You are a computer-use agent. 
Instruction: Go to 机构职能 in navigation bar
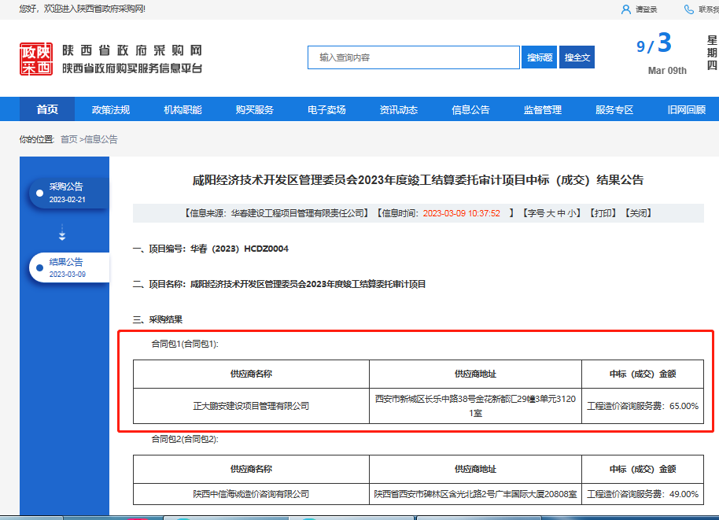coord(183,110)
